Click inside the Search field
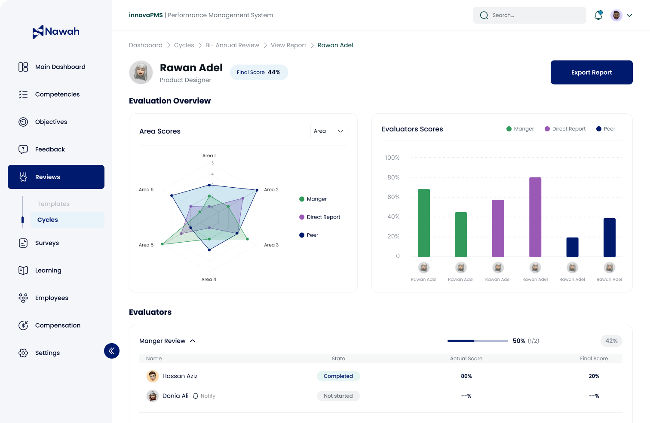This screenshot has height=423, width=650. (533, 15)
